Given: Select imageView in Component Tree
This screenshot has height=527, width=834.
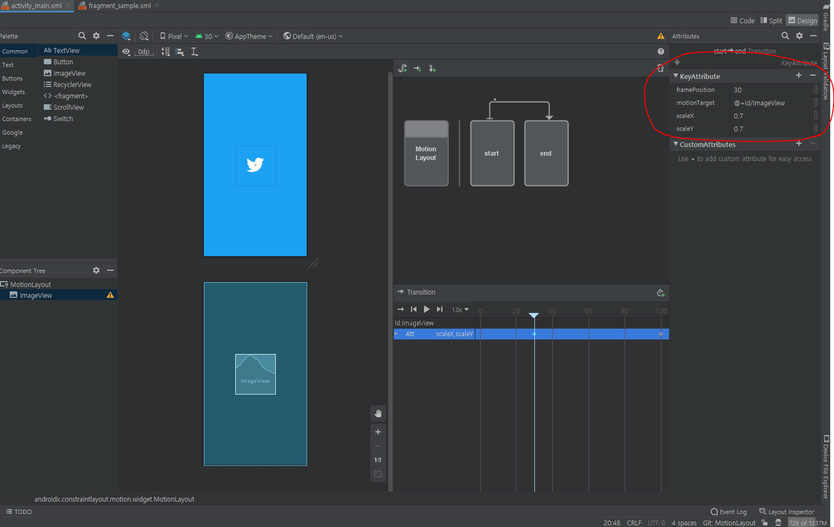Looking at the screenshot, I should point(36,295).
